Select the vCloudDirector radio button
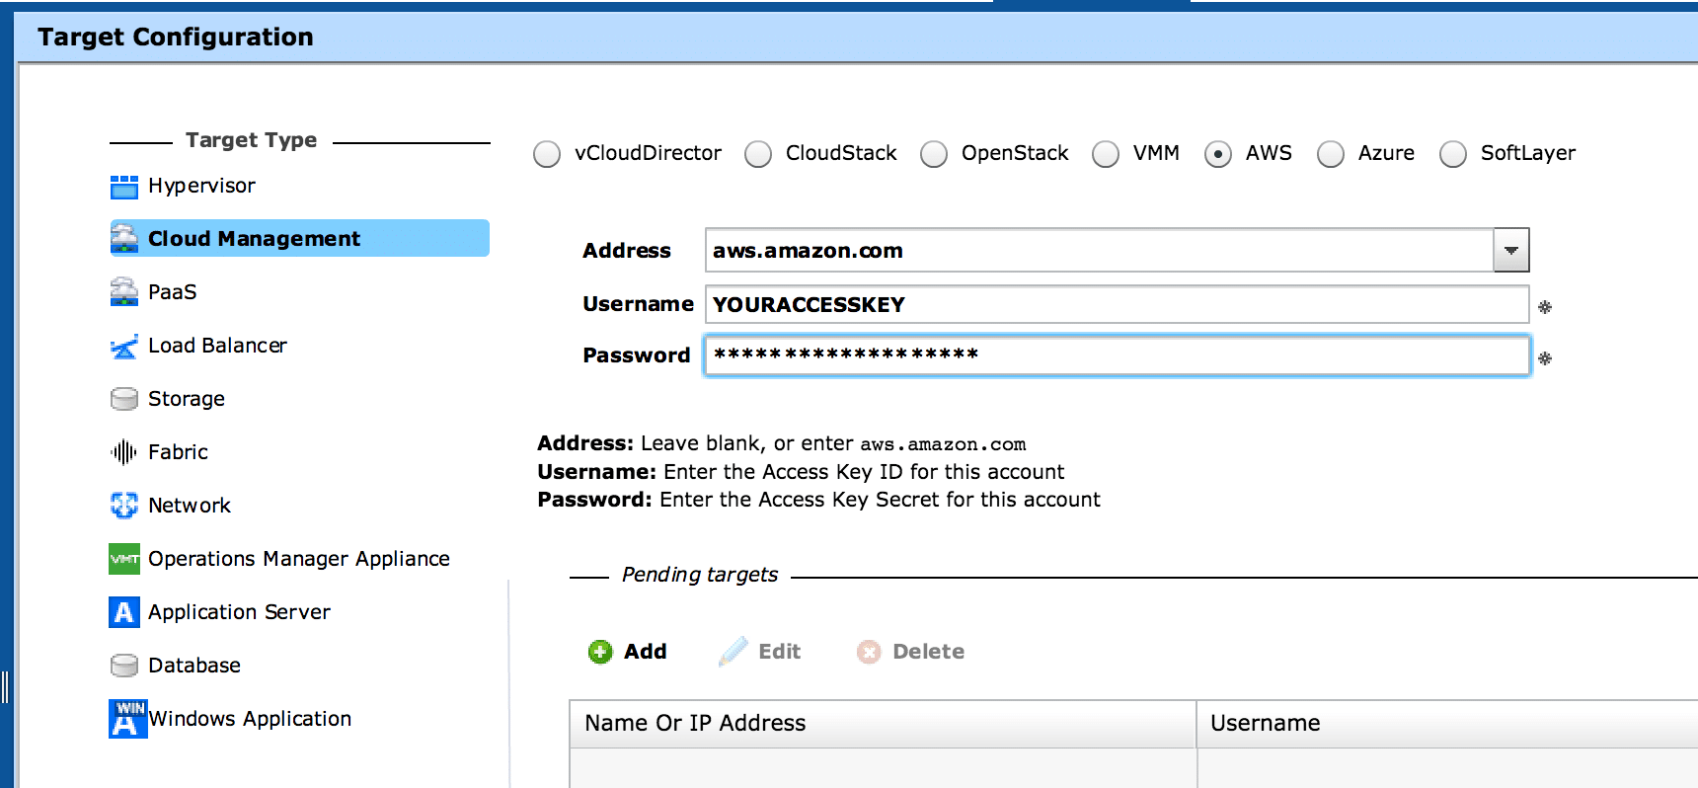Image resolution: width=1698 pixels, height=788 pixels. (x=547, y=154)
